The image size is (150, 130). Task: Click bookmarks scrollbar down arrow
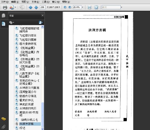(42, 129)
